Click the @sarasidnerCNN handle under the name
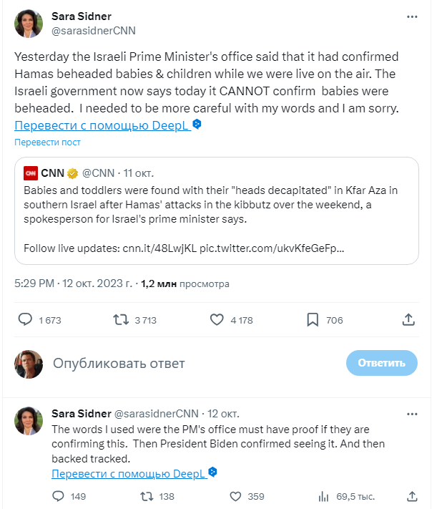Screen dimensions: 432x509 pyautogui.click(x=92, y=31)
